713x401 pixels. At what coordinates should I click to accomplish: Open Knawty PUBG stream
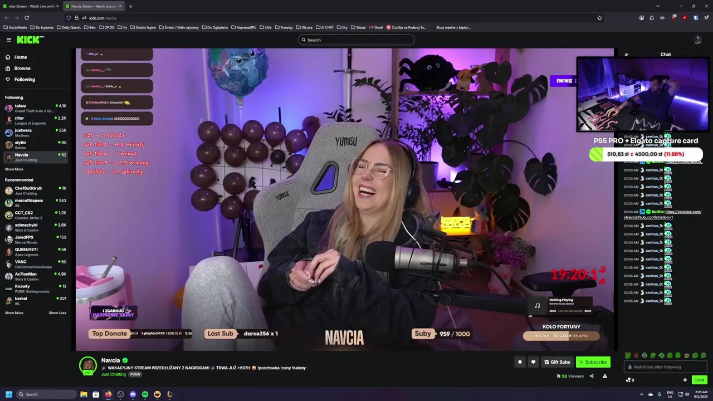(x=35, y=288)
